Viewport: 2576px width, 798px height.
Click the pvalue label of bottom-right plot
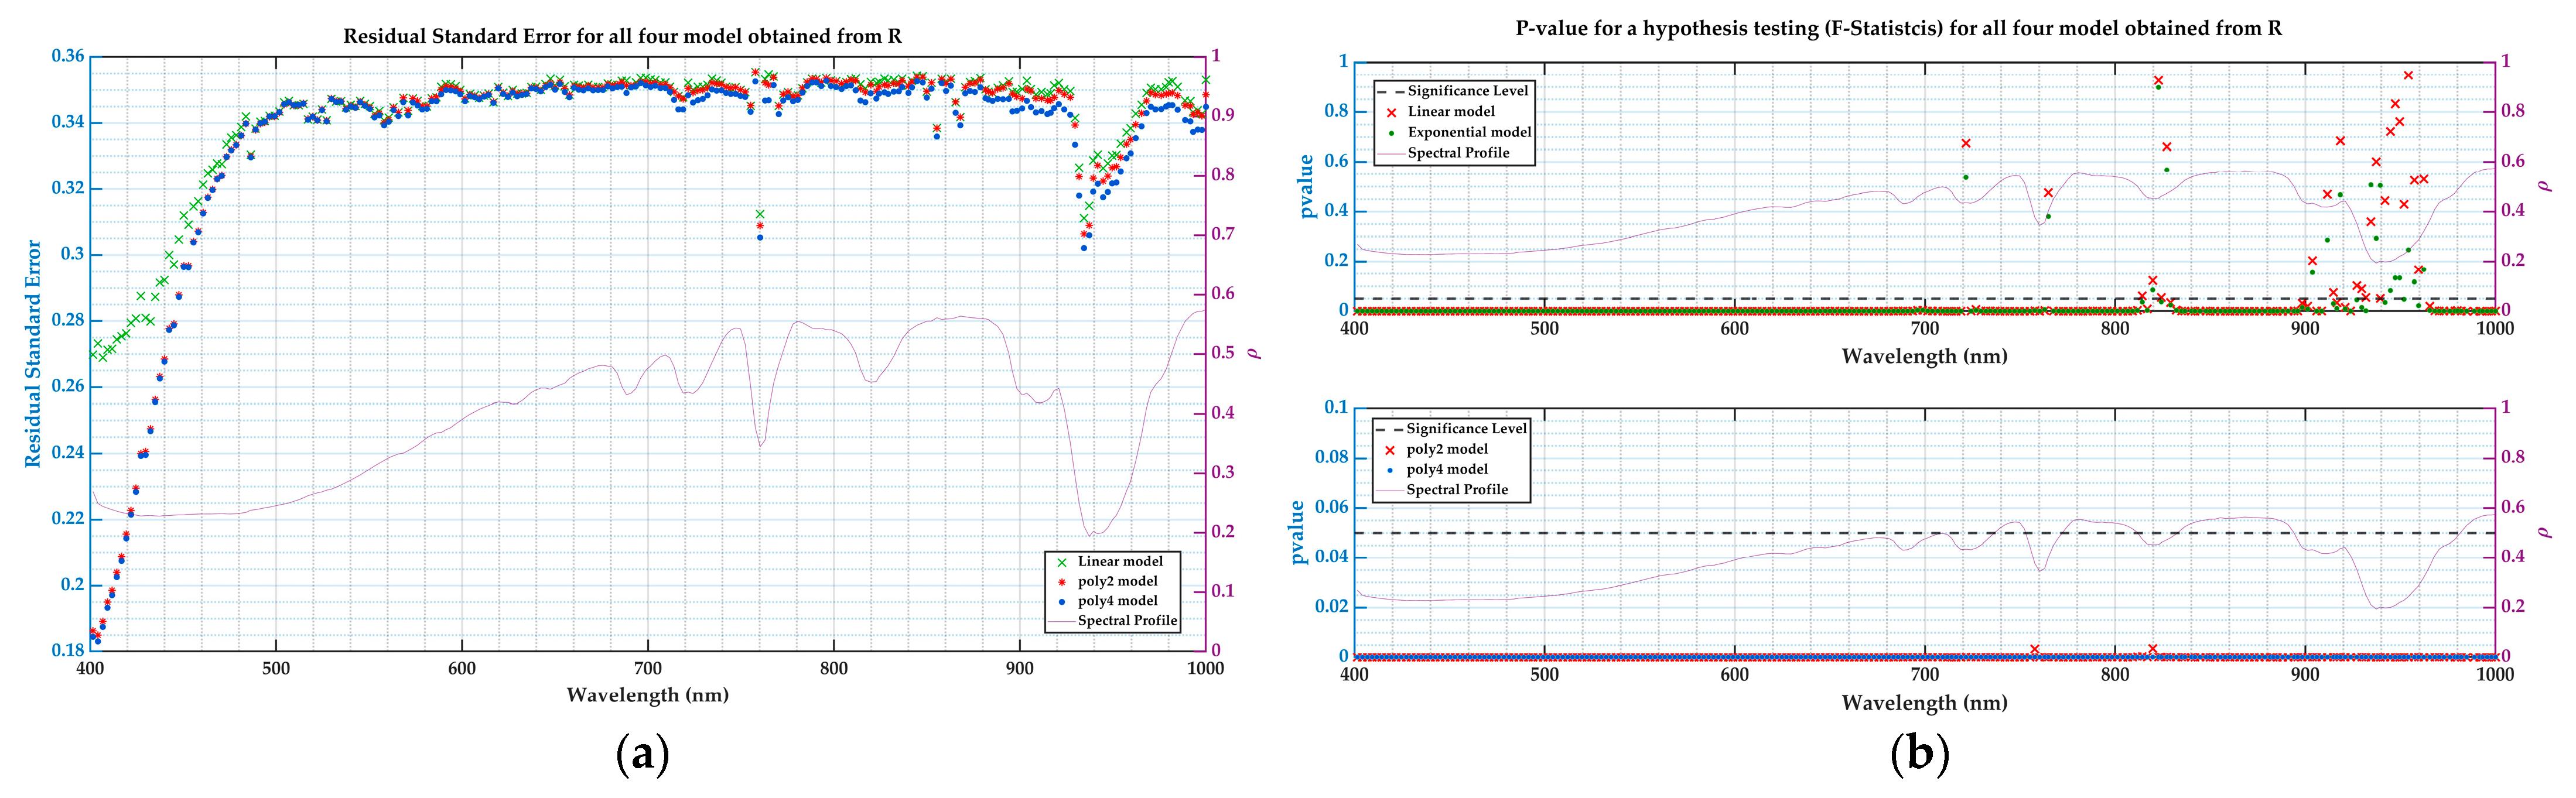coord(1297,532)
